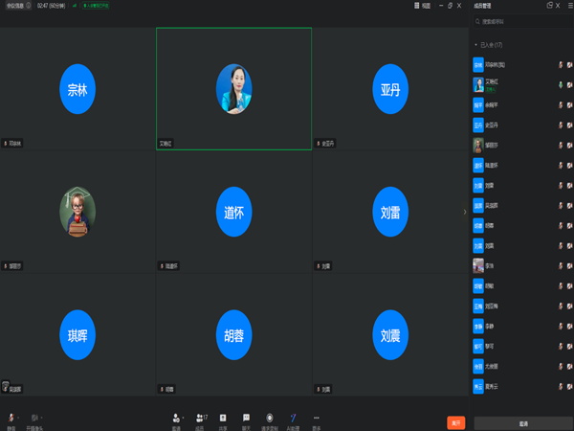Click the host's photo avatar in members list

(478, 84)
